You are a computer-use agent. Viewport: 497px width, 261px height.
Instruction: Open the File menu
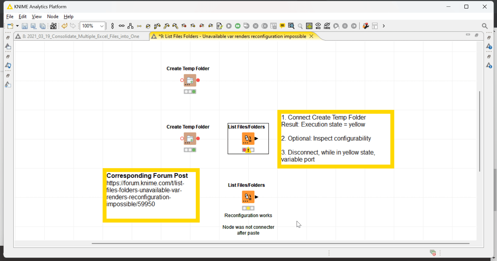click(x=10, y=17)
